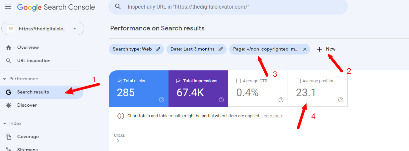Click the pencil icon on Search type chip

[x=158, y=49]
